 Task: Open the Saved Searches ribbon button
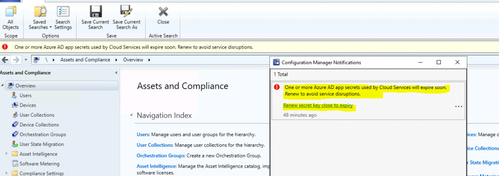[40, 18]
